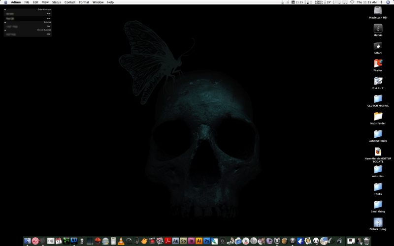Launch After Effects (AE) from the dock
This screenshot has height=246, width=394.
click(x=176, y=241)
